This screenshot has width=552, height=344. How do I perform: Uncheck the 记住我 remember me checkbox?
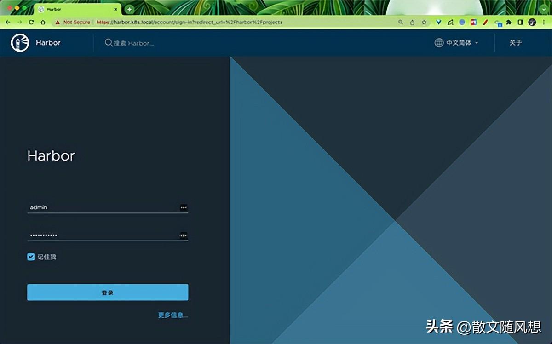(x=31, y=257)
